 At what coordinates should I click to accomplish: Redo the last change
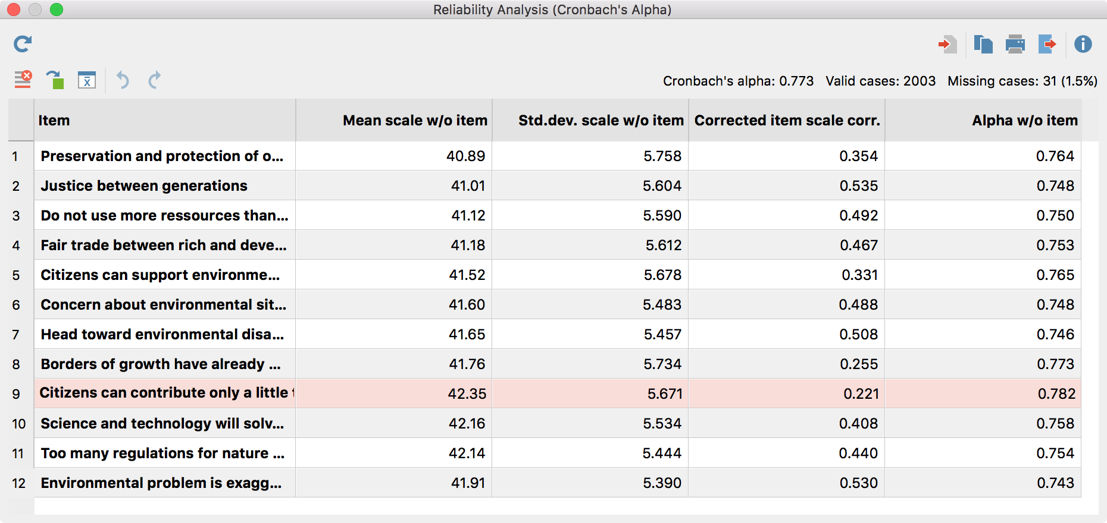(154, 80)
